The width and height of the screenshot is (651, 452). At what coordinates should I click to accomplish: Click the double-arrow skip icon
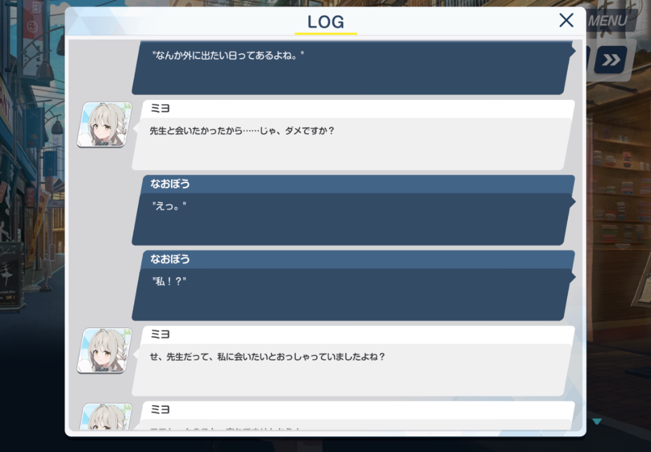tap(610, 60)
